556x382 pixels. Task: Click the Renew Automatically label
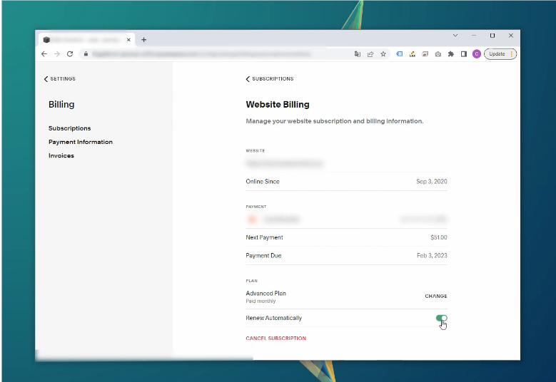pos(274,318)
